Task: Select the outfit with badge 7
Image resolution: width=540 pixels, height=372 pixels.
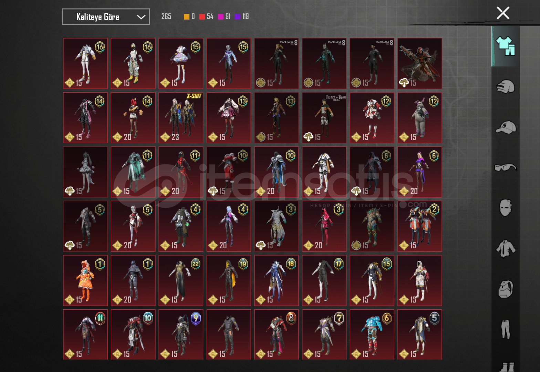Action: (x=324, y=335)
